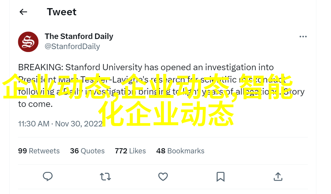Click the BREAKING: Stanford University tweet line

pyautogui.click(x=146, y=67)
